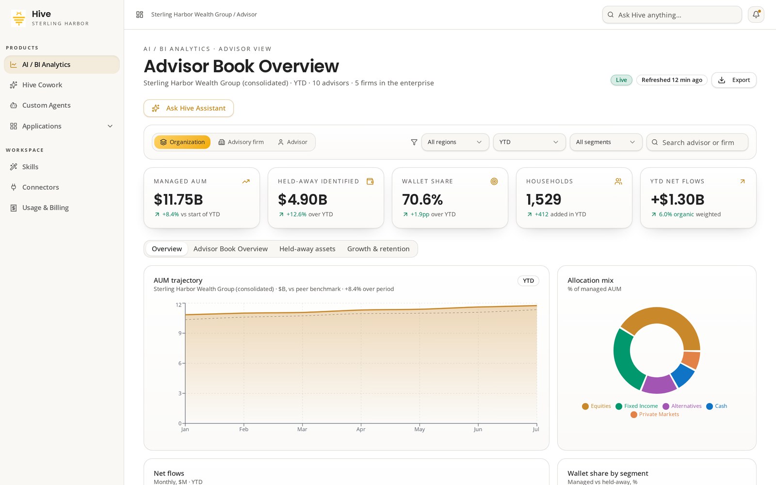This screenshot has width=776, height=485.
Task: Open the All segments dropdown
Action: click(x=606, y=142)
